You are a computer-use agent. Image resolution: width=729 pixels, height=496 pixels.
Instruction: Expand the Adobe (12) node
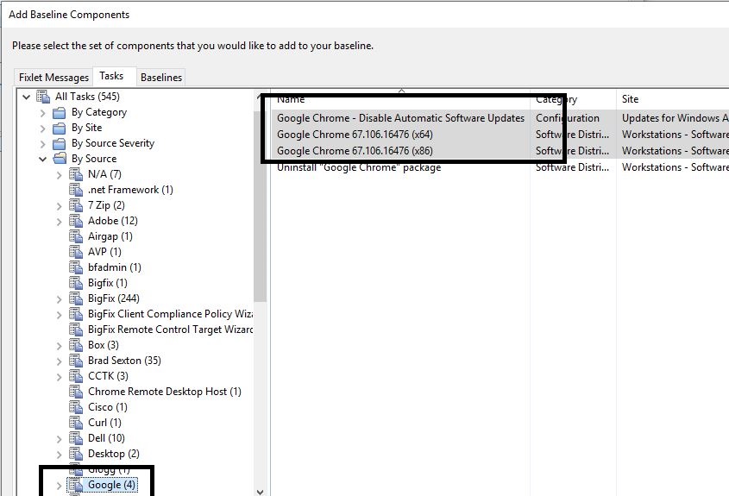click(59, 222)
